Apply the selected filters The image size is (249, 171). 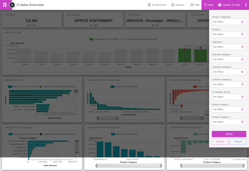pos(229,134)
